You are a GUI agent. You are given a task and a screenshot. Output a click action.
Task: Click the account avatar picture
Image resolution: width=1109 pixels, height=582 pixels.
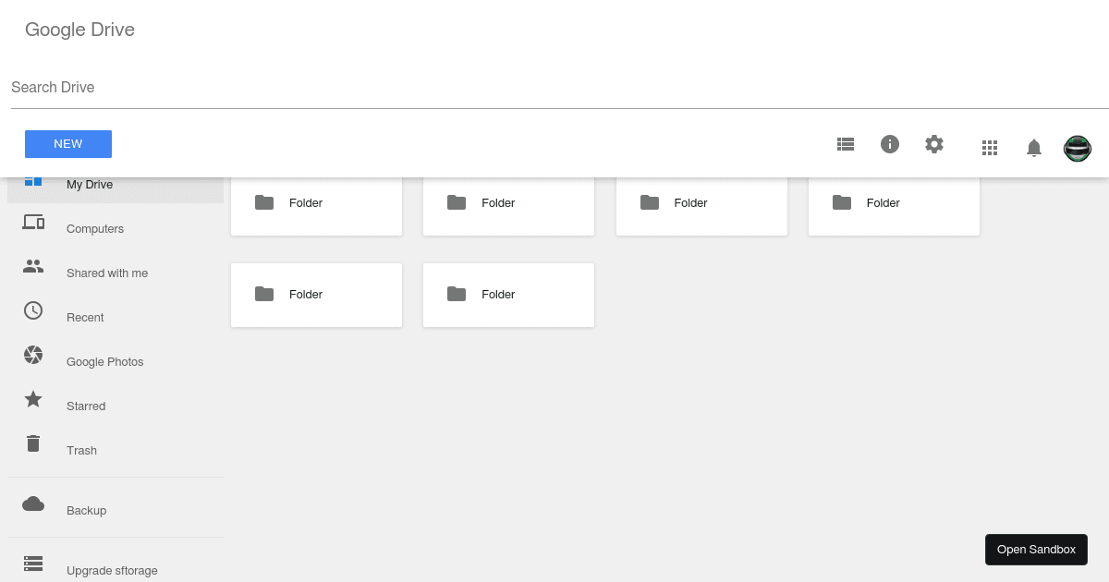click(x=1078, y=148)
